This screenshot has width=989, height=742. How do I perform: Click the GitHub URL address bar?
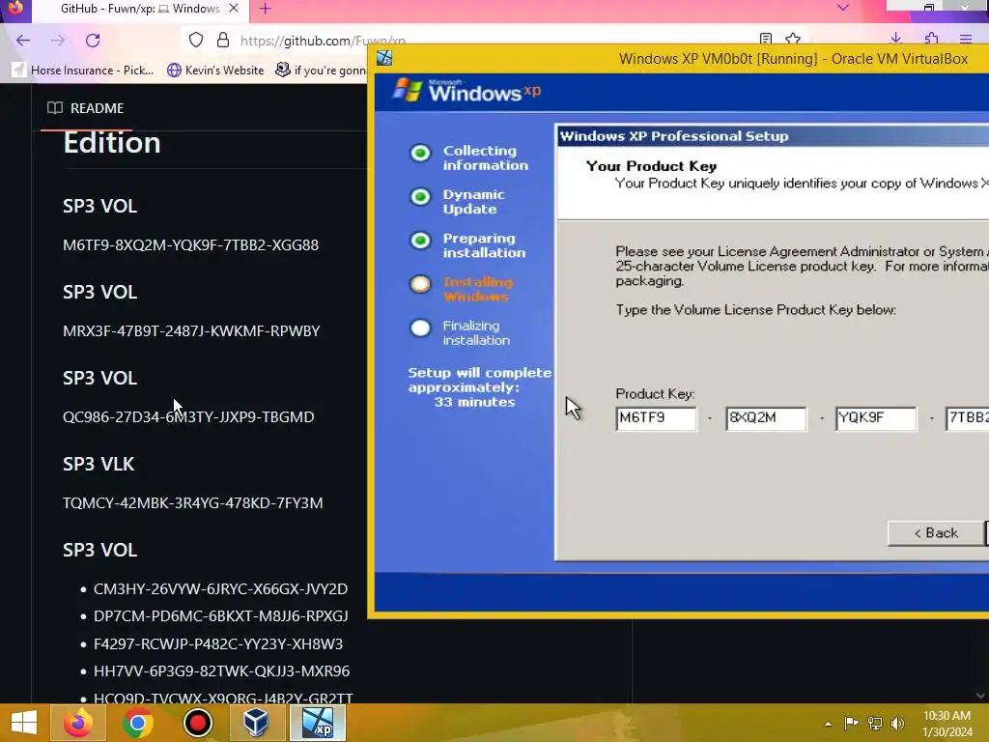pos(323,41)
